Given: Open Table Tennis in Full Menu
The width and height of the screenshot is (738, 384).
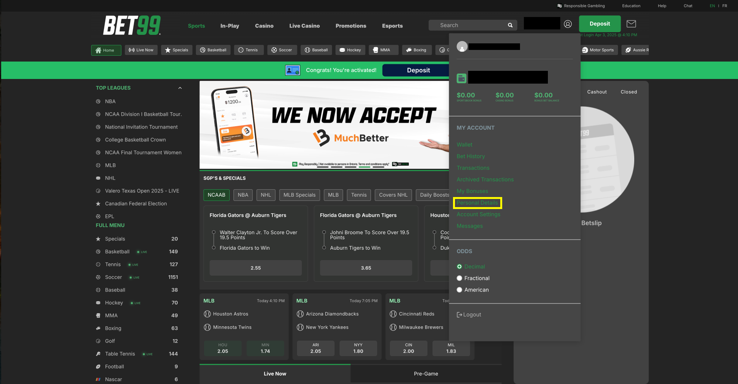Looking at the screenshot, I should pyautogui.click(x=120, y=354).
